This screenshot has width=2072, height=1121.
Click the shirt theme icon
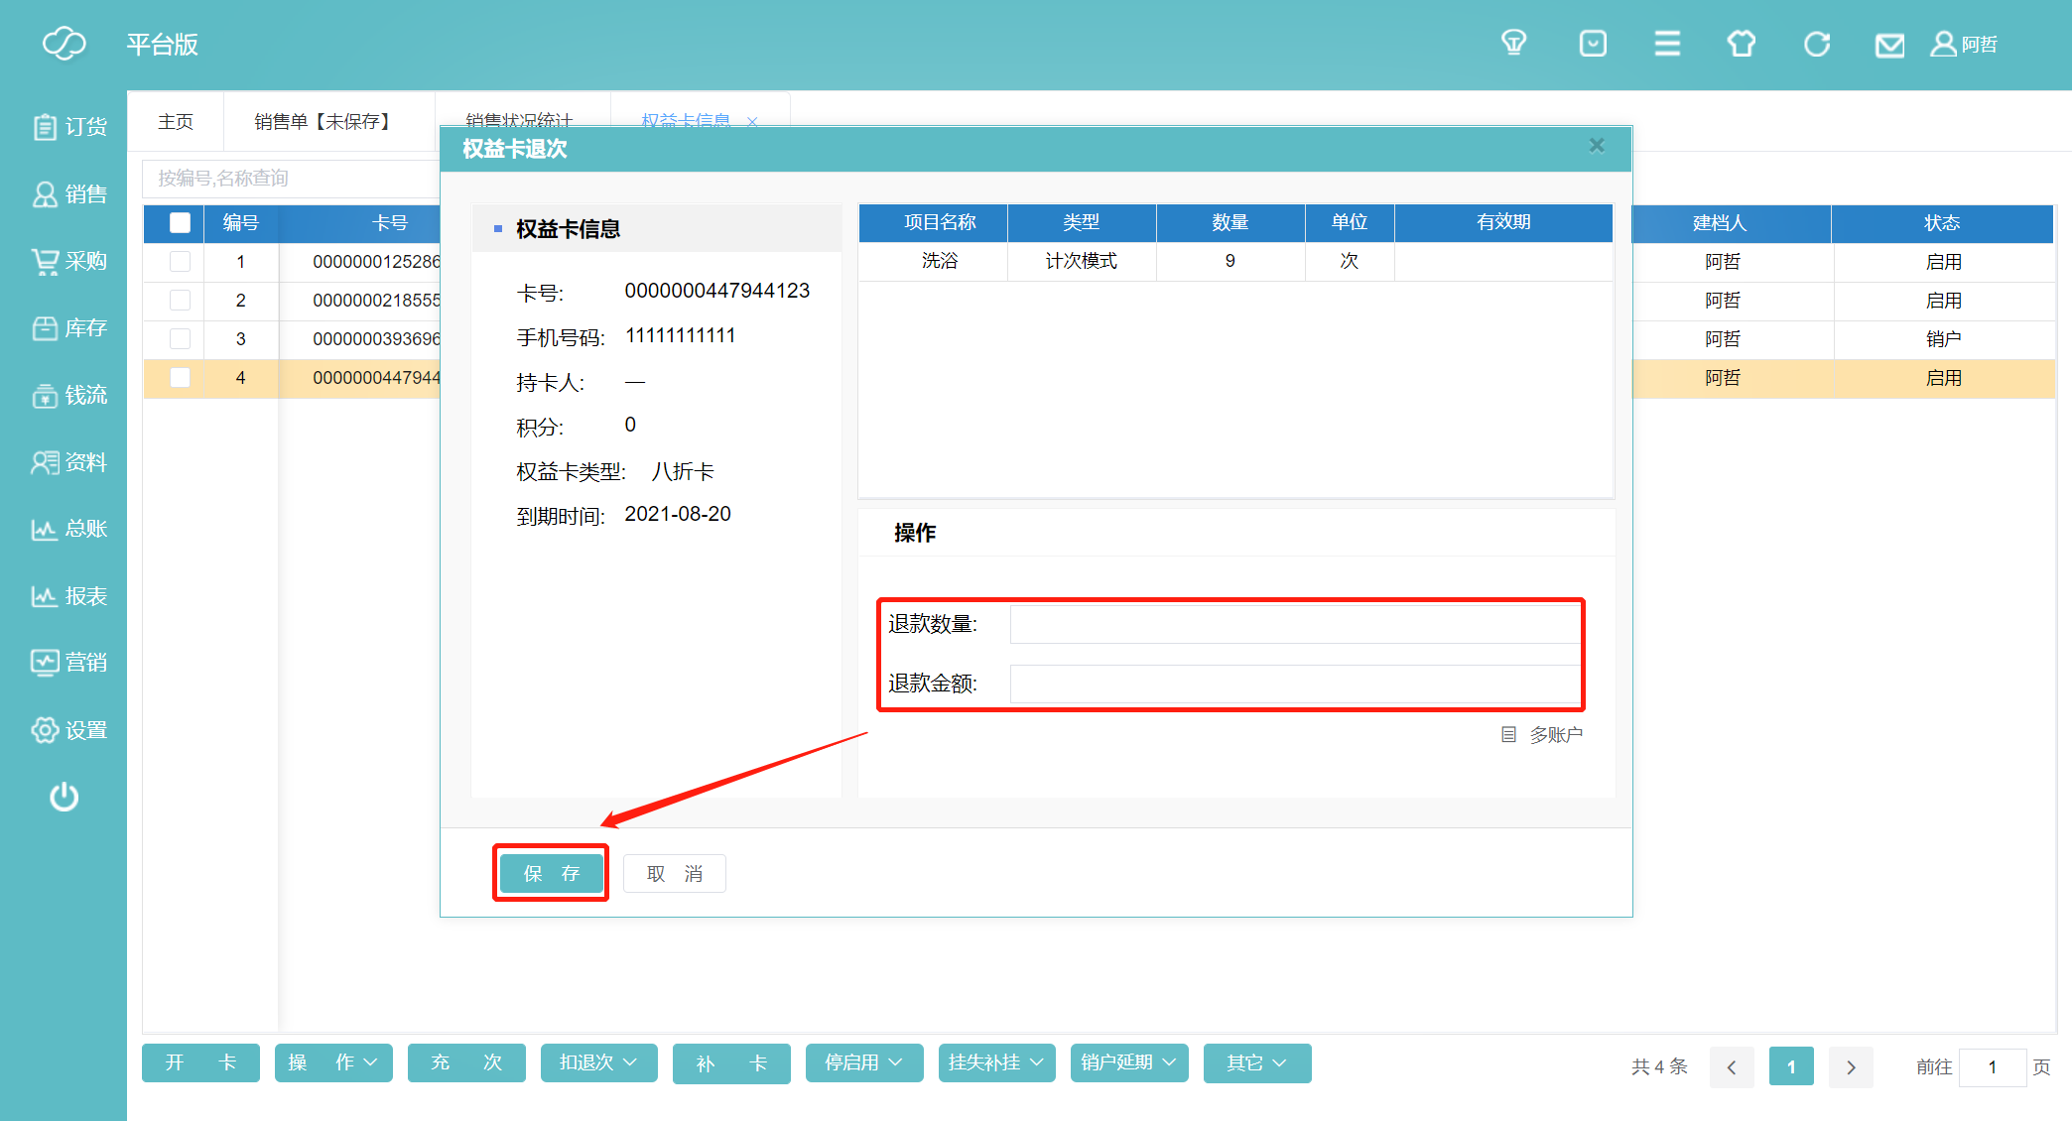1742,44
